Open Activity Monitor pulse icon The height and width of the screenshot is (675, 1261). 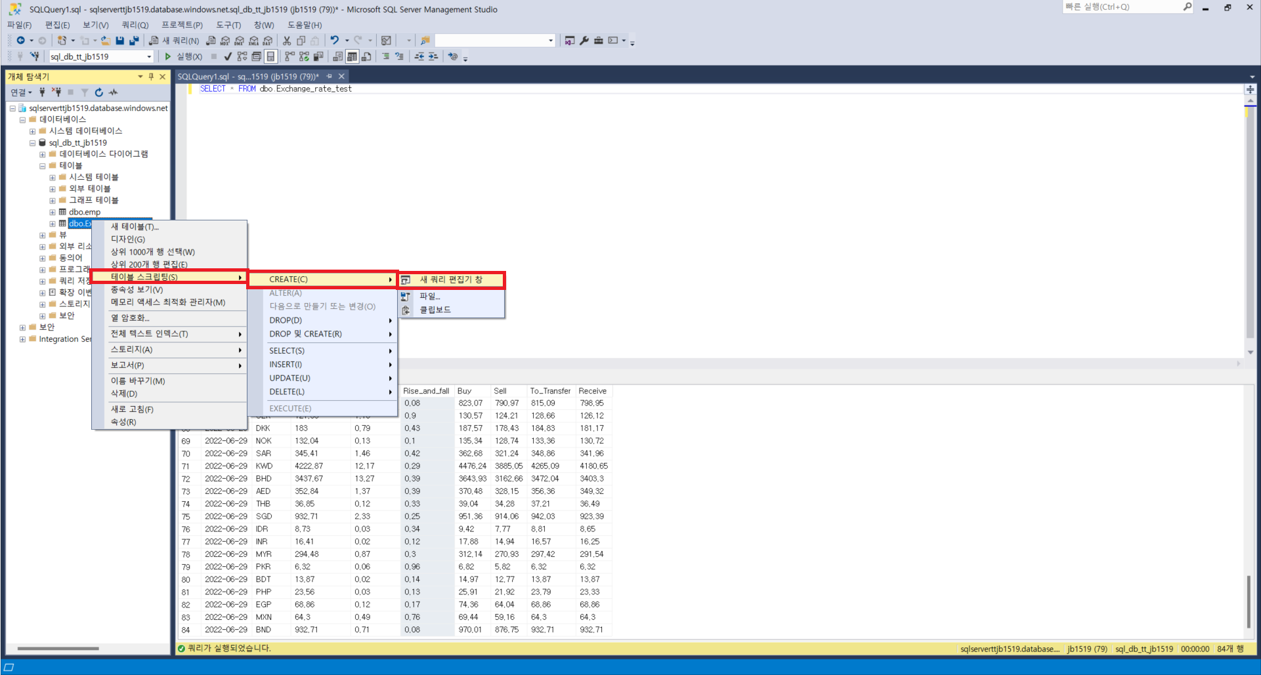114,92
